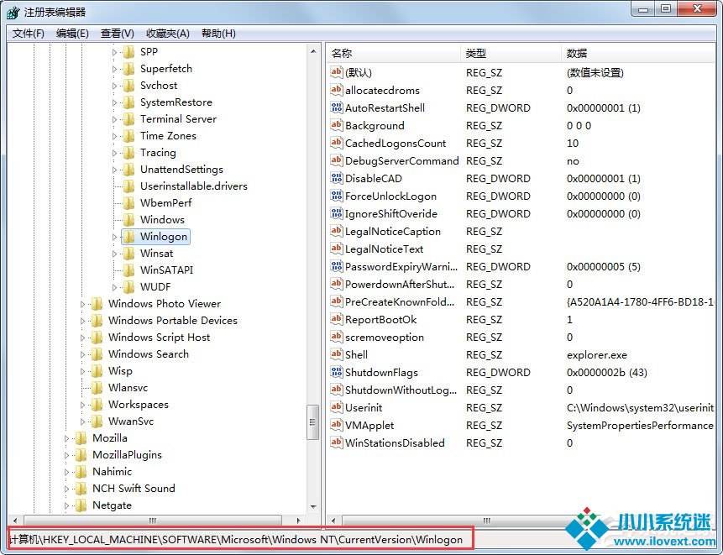Select the WwanSvc tree item
The image size is (723, 555).
pos(131,421)
